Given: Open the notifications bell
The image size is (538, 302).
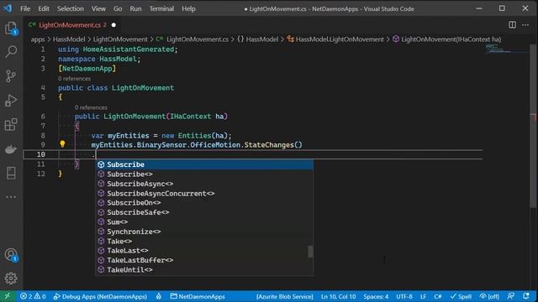Looking at the screenshot, I should point(526,296).
